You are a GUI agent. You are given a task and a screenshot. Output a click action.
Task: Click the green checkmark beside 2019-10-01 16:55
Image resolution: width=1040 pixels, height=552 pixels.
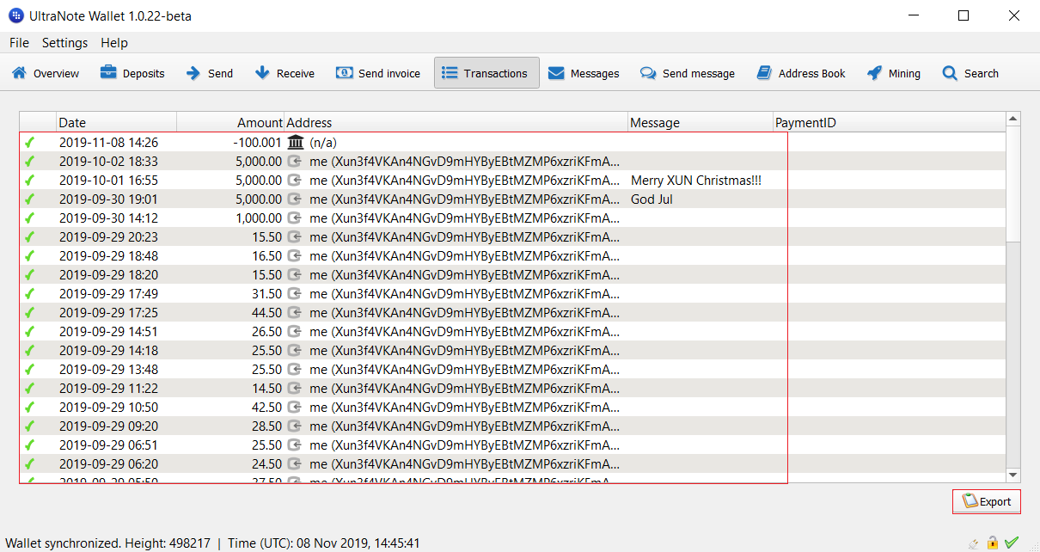point(29,180)
